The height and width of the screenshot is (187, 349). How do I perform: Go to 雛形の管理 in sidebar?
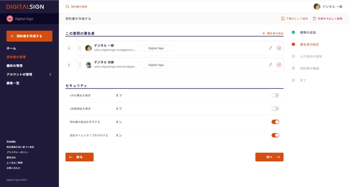(x=15, y=66)
